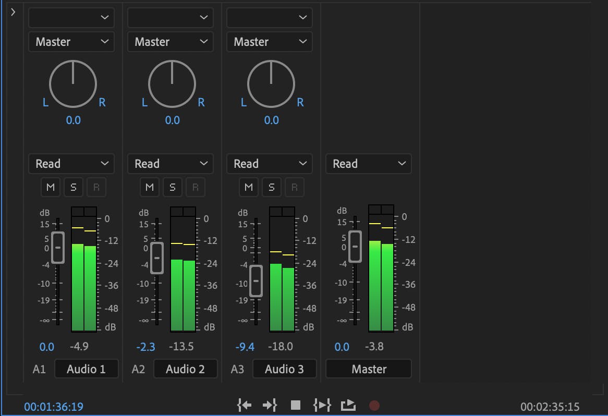Click Audio 1 peak reading -4.9
608x416 pixels.
[79, 346]
